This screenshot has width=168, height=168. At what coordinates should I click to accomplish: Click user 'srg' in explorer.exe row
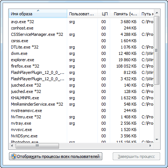coord(72,60)
